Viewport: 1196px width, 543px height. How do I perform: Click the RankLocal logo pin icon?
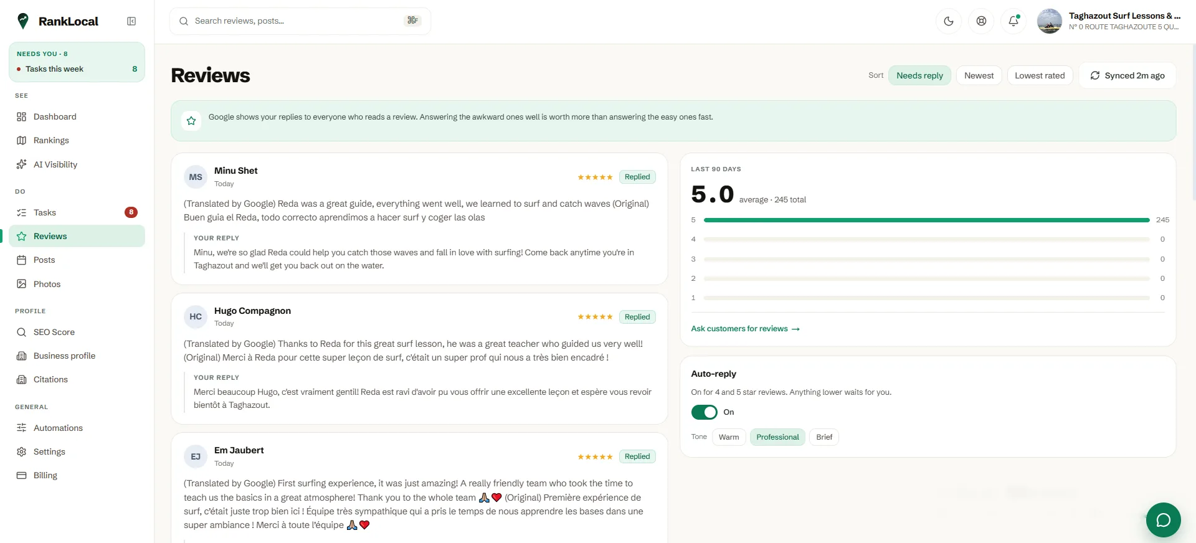(x=23, y=21)
